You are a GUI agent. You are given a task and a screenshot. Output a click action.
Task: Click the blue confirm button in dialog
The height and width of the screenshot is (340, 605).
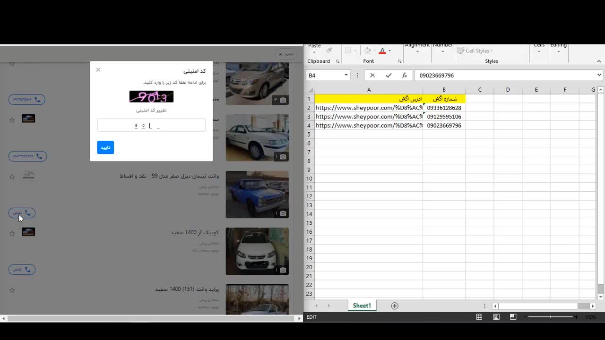tap(105, 147)
